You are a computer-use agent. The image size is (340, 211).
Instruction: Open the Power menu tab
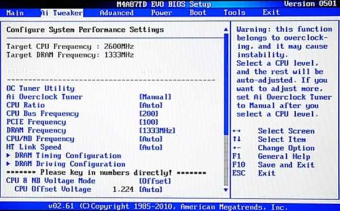(161, 13)
